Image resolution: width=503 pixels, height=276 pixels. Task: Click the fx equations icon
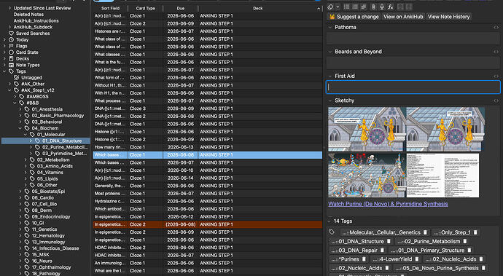click(391, 7)
